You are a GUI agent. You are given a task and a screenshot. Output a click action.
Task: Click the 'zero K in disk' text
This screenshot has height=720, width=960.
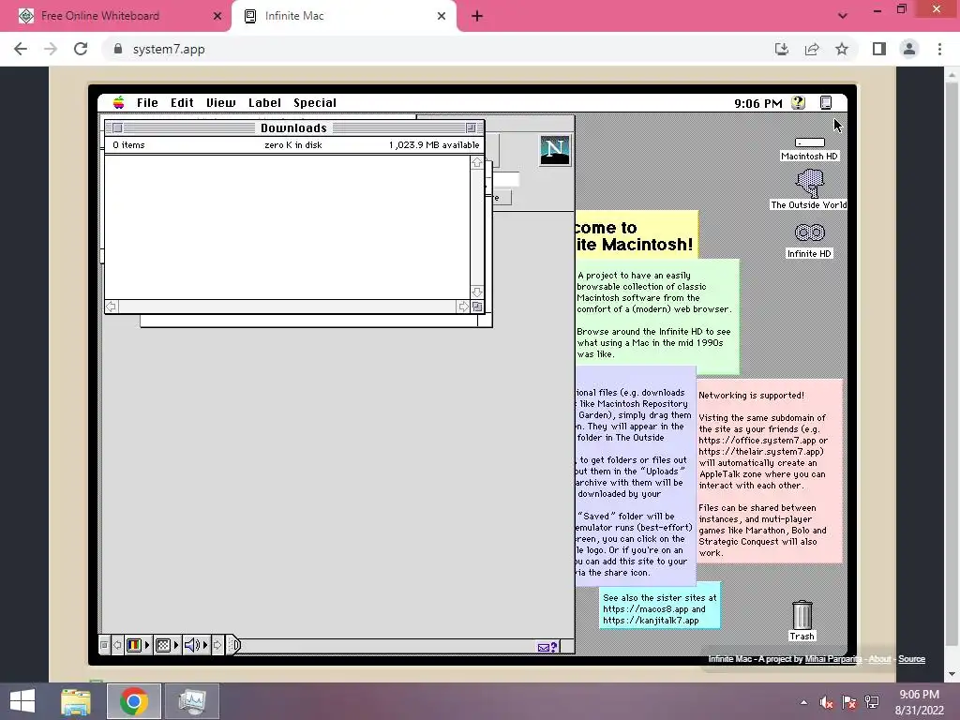(293, 145)
